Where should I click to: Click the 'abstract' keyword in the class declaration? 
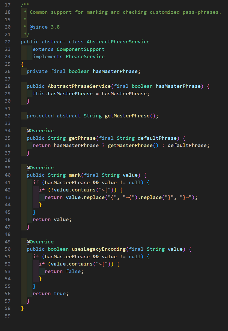pos(54,42)
